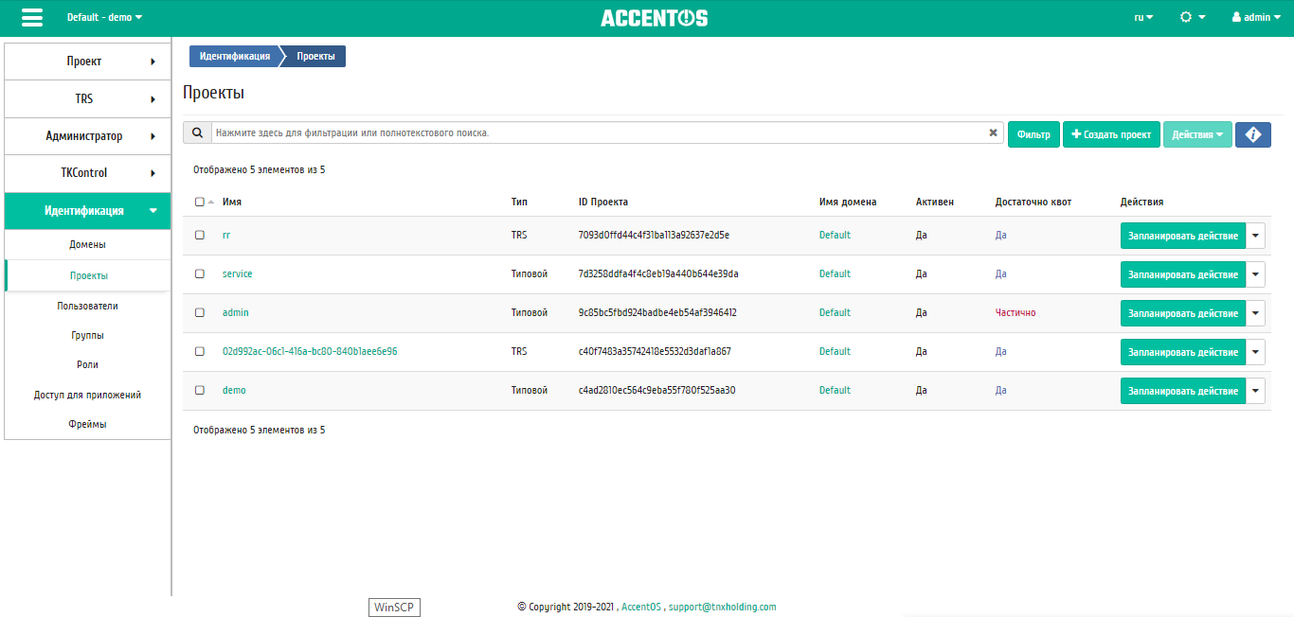1294x617 pixels.
Task: Open the demo project link
Action: pos(234,390)
